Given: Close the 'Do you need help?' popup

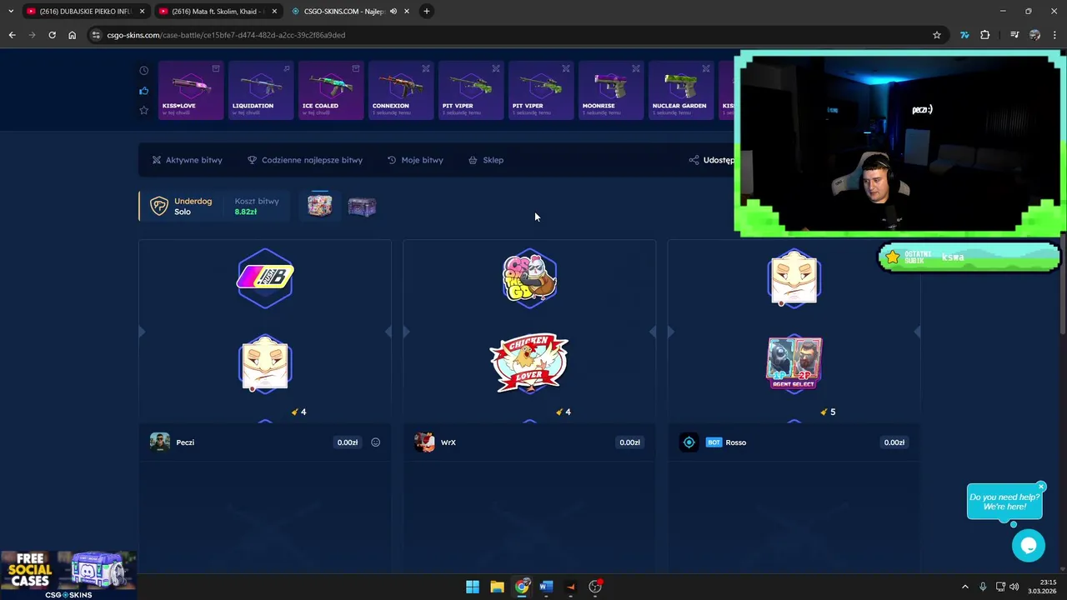Looking at the screenshot, I should pyautogui.click(x=1041, y=487).
